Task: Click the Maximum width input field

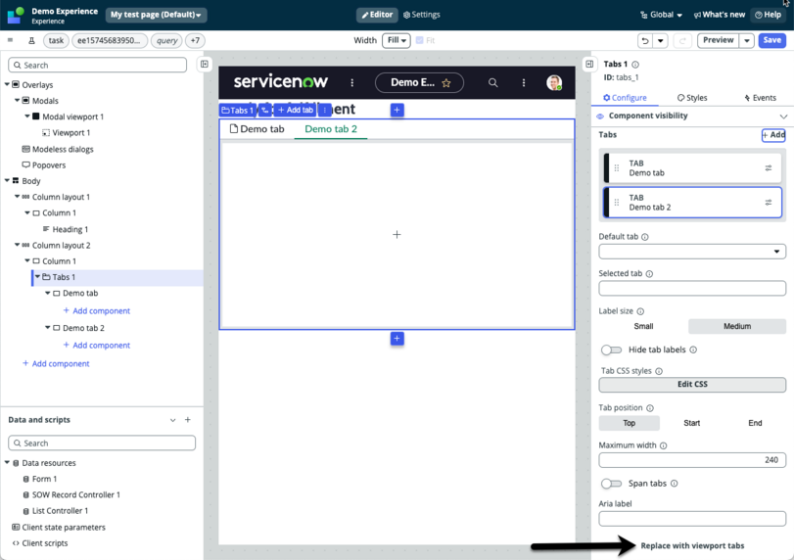Action: pyautogui.click(x=692, y=460)
